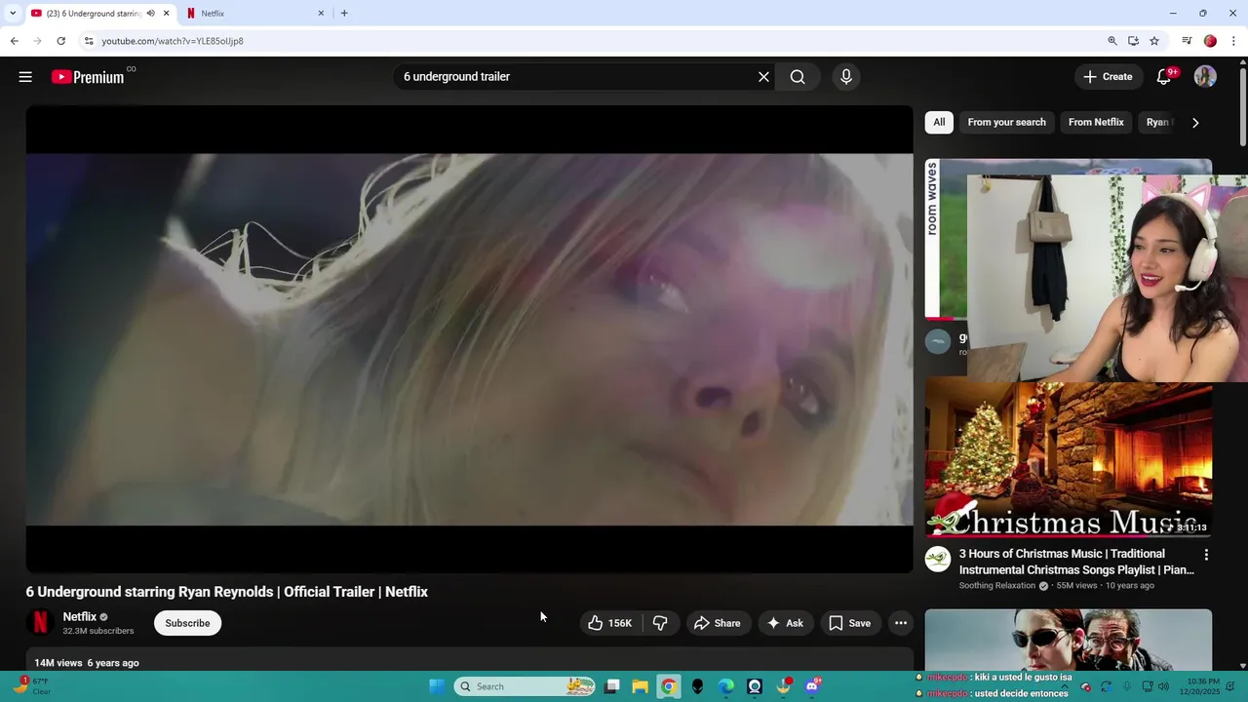Bookmark this page star
The image size is (1248, 702).
coord(1154,41)
